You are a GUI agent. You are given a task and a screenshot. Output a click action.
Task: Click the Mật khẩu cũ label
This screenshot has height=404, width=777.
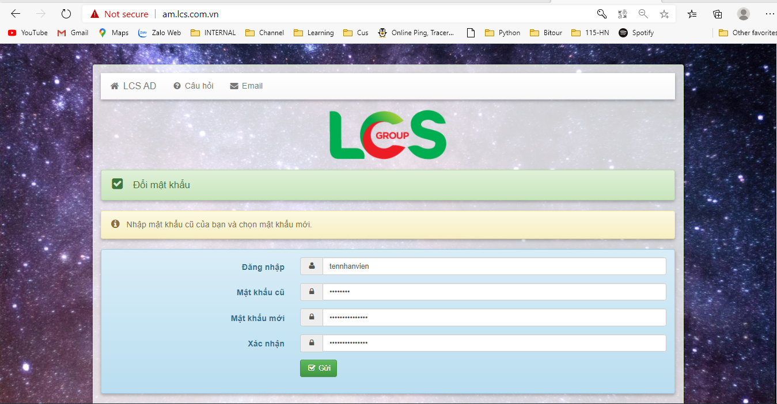coord(260,292)
